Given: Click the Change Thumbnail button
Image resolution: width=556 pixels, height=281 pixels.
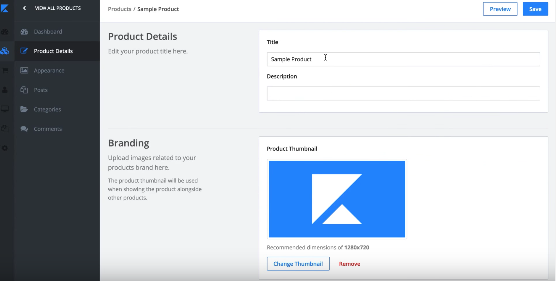Looking at the screenshot, I should (298, 264).
